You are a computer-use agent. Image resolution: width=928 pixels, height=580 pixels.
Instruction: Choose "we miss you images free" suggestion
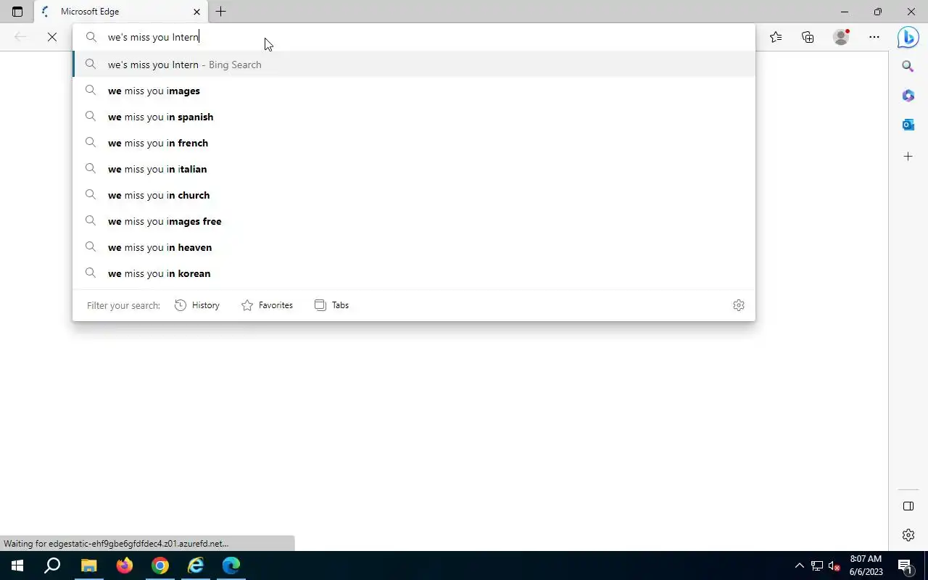tap(413, 221)
